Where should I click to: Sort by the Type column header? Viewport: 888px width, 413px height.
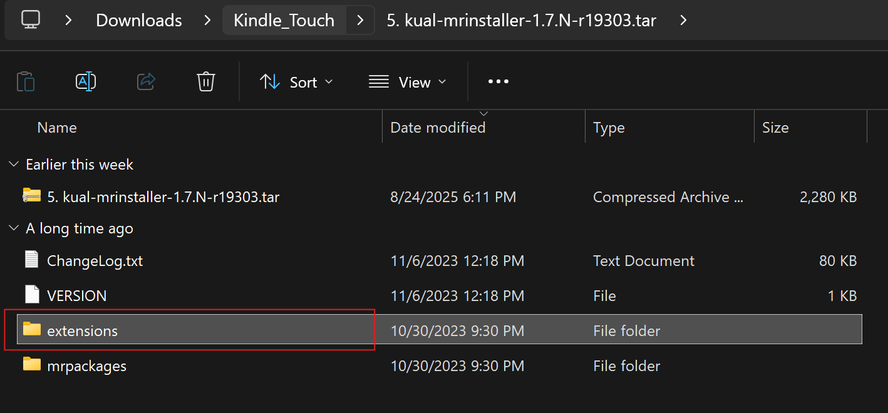(x=609, y=128)
